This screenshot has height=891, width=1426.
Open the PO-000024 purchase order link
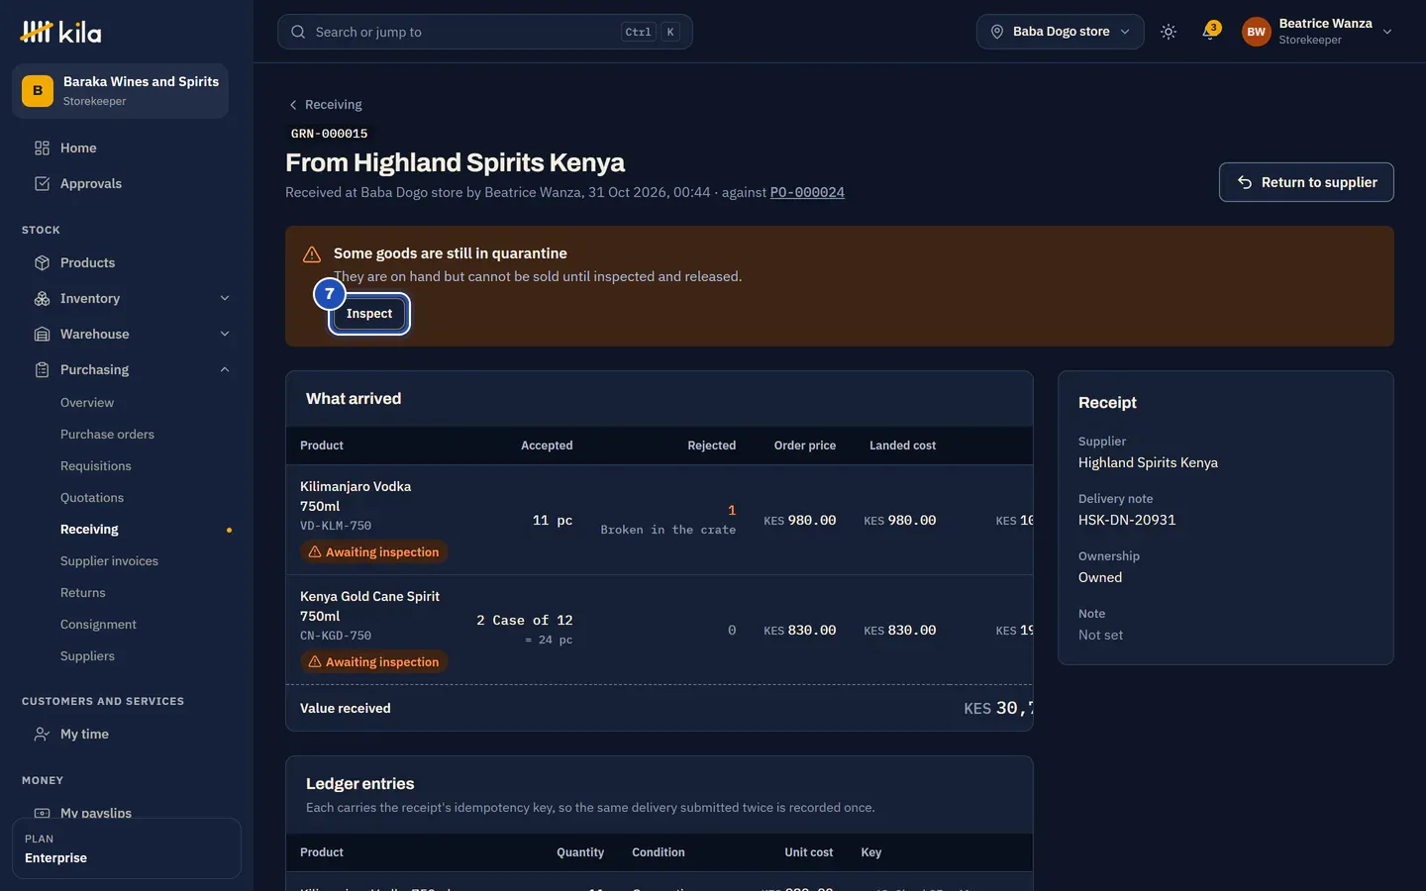807,192
